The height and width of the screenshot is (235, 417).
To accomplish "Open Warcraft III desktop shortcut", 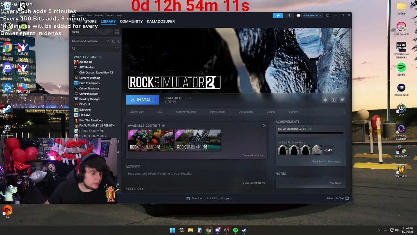I will [x=401, y=171].
